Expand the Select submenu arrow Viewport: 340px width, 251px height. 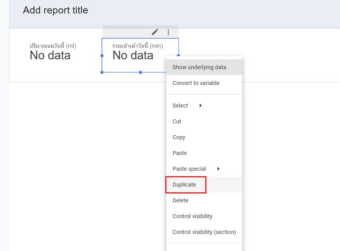pyautogui.click(x=201, y=106)
